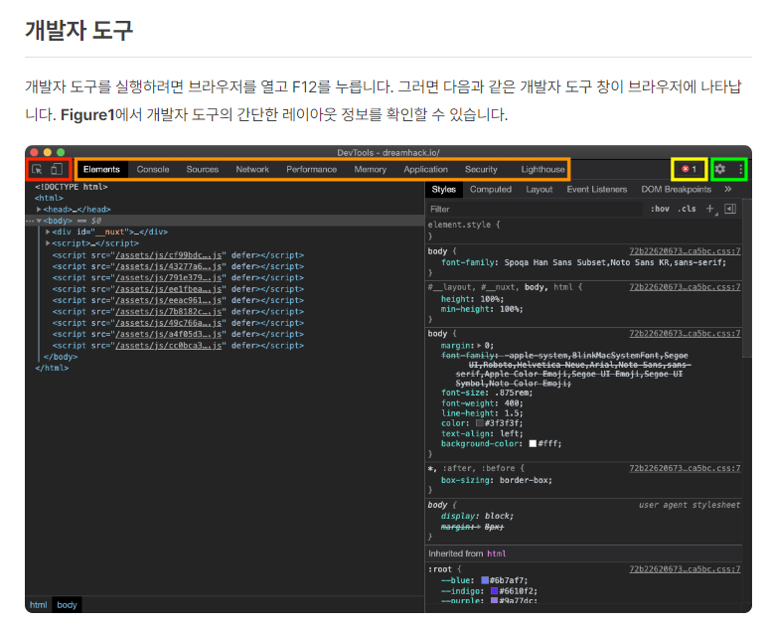Open the 7b8182c js script link
The width and height of the screenshot is (770, 625).
click(x=168, y=312)
